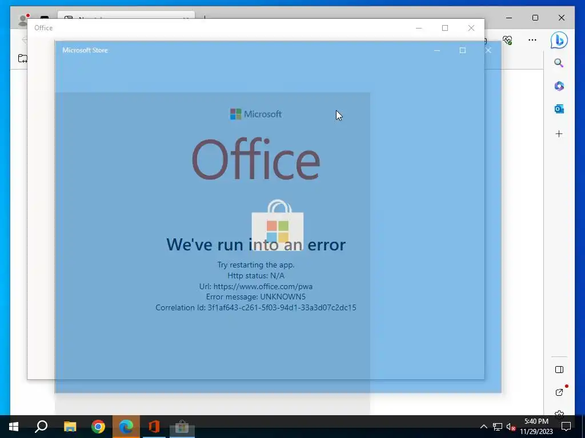The width and height of the screenshot is (585, 438).
Task: Open Browser essentials heart icon in Edge
Action: point(507,40)
